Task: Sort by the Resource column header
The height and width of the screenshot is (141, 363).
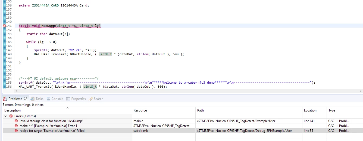Action: [x=164, y=110]
